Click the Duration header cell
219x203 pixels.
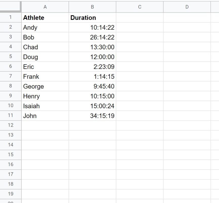(x=92, y=18)
